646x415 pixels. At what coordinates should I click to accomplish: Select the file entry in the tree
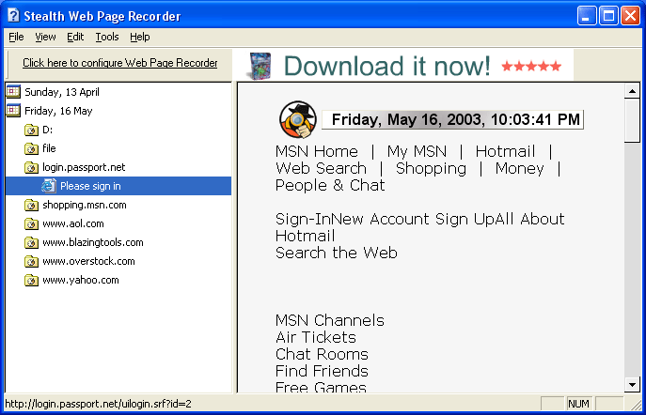(x=50, y=148)
